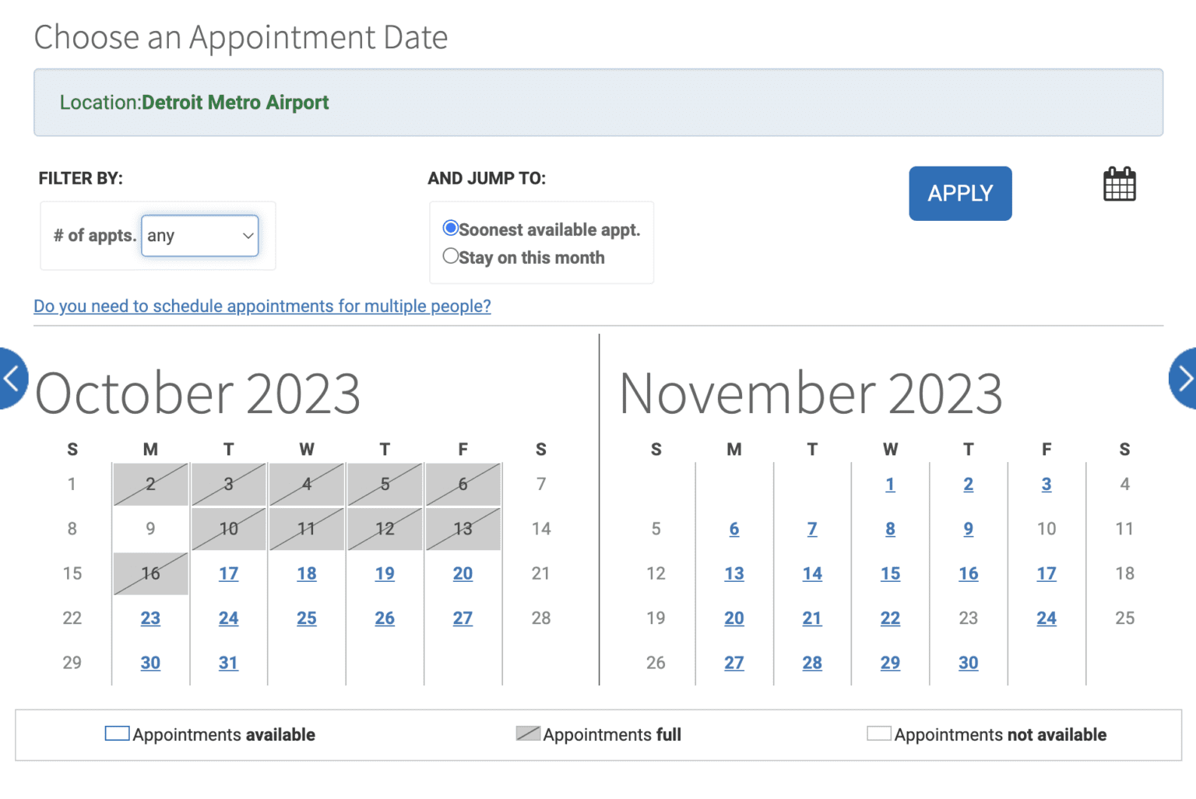Select November 1 on the calendar
The height and width of the screenshot is (799, 1196).
(890, 484)
